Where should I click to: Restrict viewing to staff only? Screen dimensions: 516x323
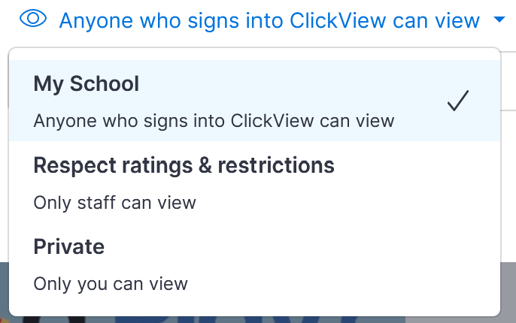(254, 183)
